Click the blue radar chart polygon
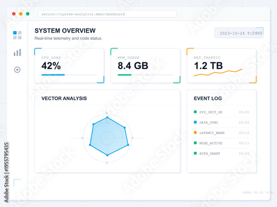The image size is (277, 207). coord(109,136)
